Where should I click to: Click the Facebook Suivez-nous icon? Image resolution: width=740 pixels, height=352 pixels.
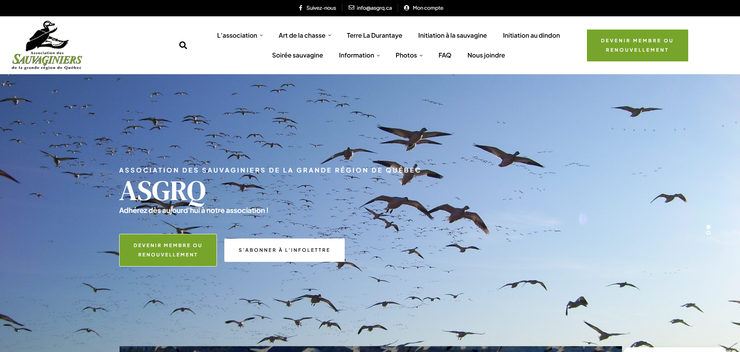click(301, 8)
